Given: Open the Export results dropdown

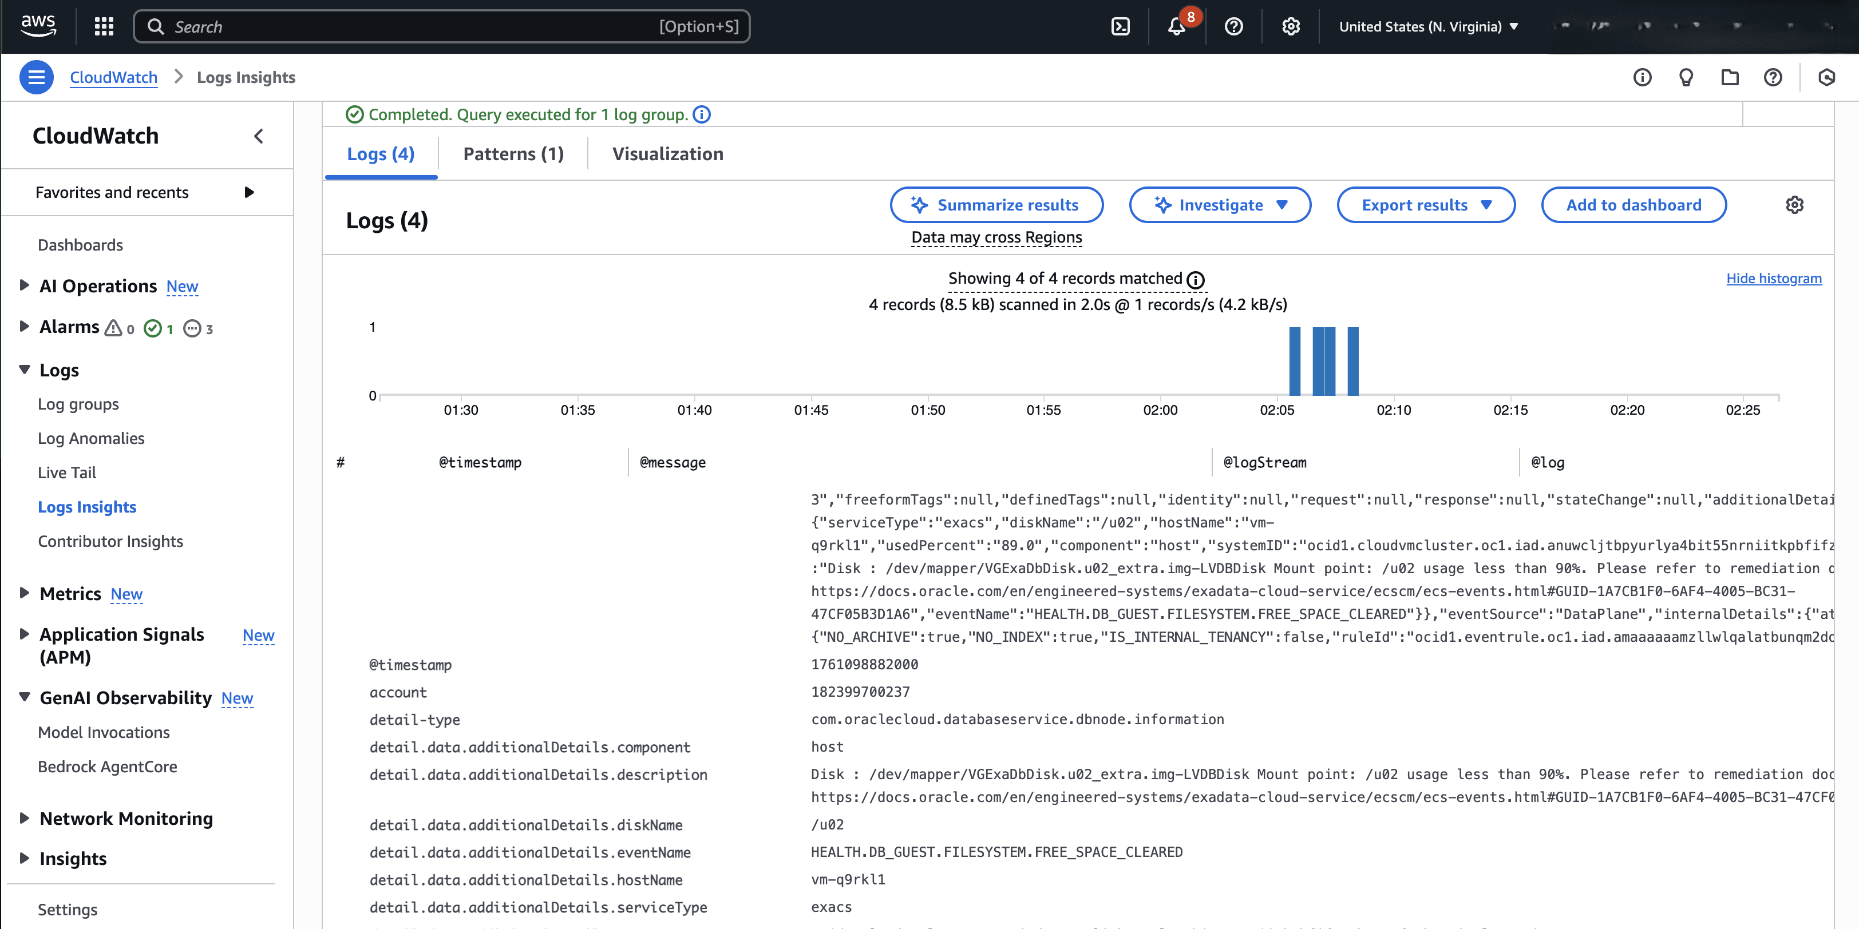Looking at the screenshot, I should pos(1426,205).
